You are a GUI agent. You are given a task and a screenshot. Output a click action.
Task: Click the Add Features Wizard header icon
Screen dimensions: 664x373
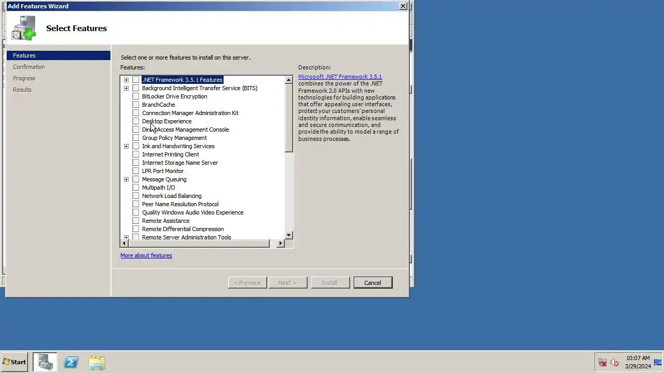click(x=24, y=28)
